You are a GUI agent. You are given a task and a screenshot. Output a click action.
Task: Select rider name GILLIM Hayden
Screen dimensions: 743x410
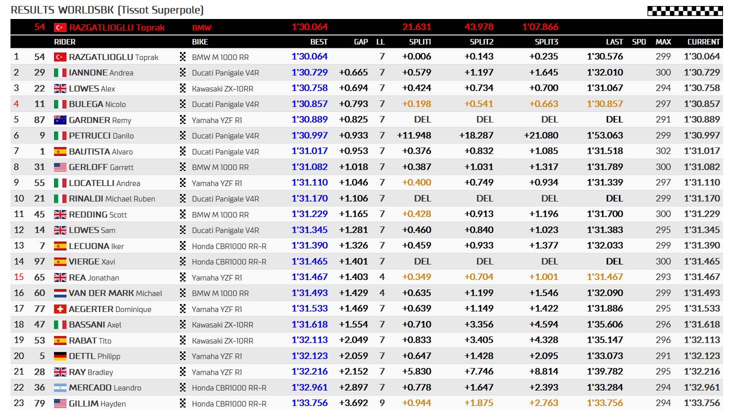coord(97,403)
